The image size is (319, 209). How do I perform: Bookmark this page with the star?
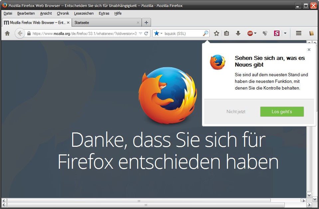tap(217, 33)
